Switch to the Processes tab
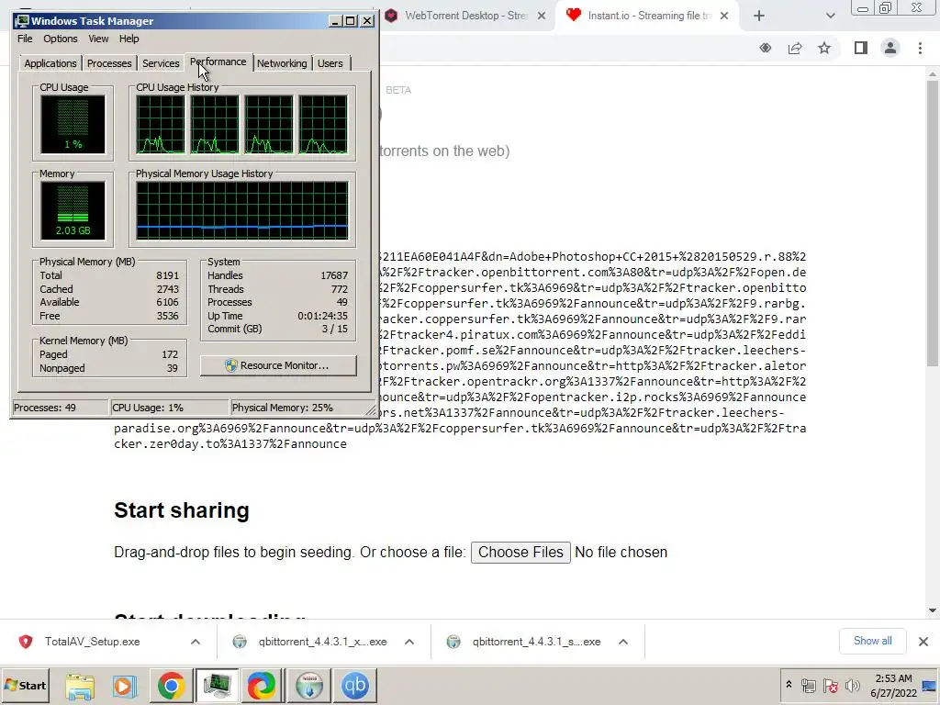The width and height of the screenshot is (940, 705). (109, 63)
